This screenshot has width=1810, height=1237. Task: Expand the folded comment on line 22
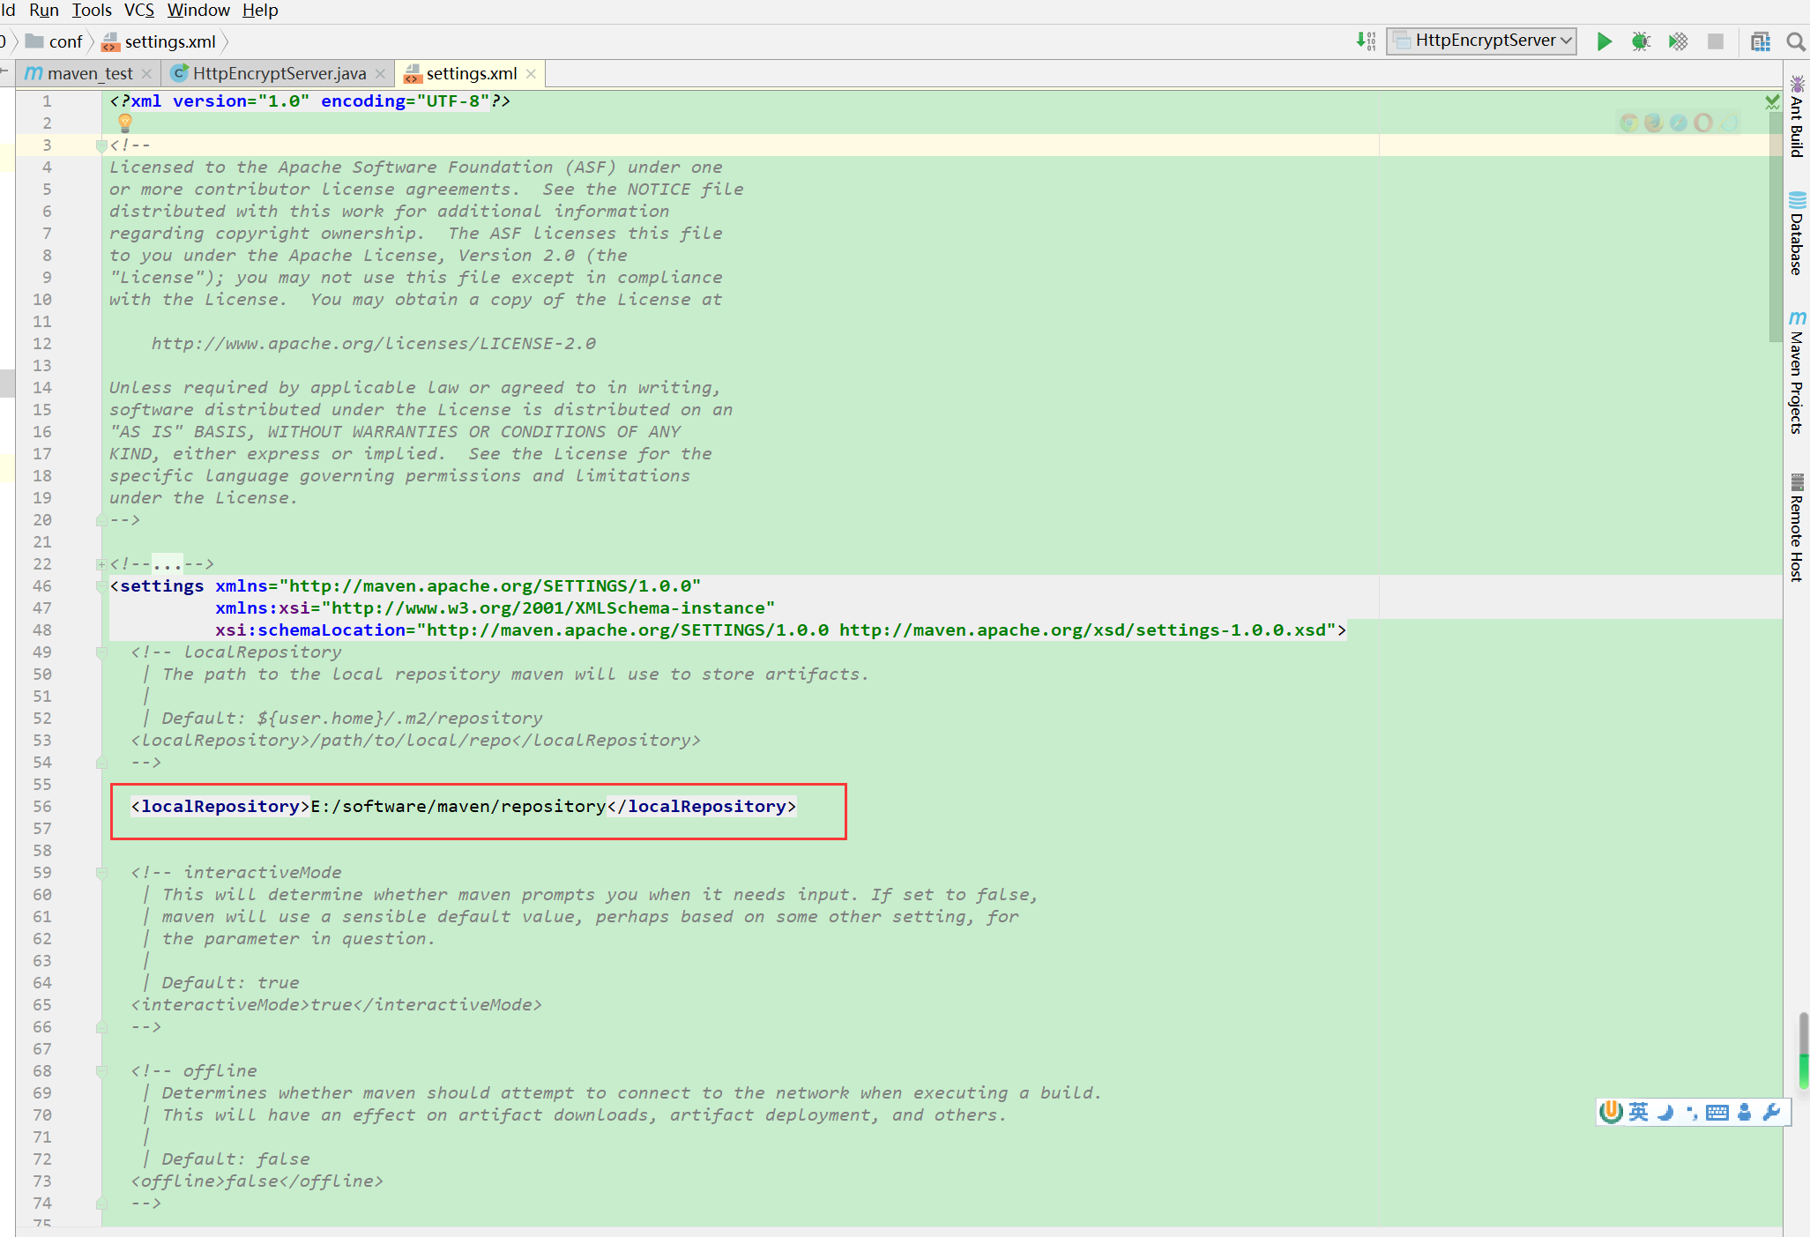pos(101,564)
